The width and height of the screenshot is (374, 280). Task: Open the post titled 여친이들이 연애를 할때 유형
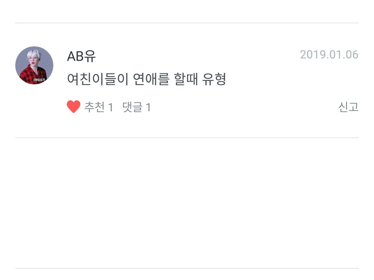146,80
